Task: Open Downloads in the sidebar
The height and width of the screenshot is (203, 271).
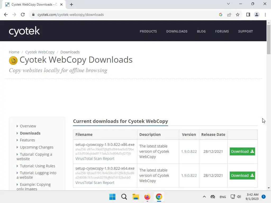Action: pos(30,133)
